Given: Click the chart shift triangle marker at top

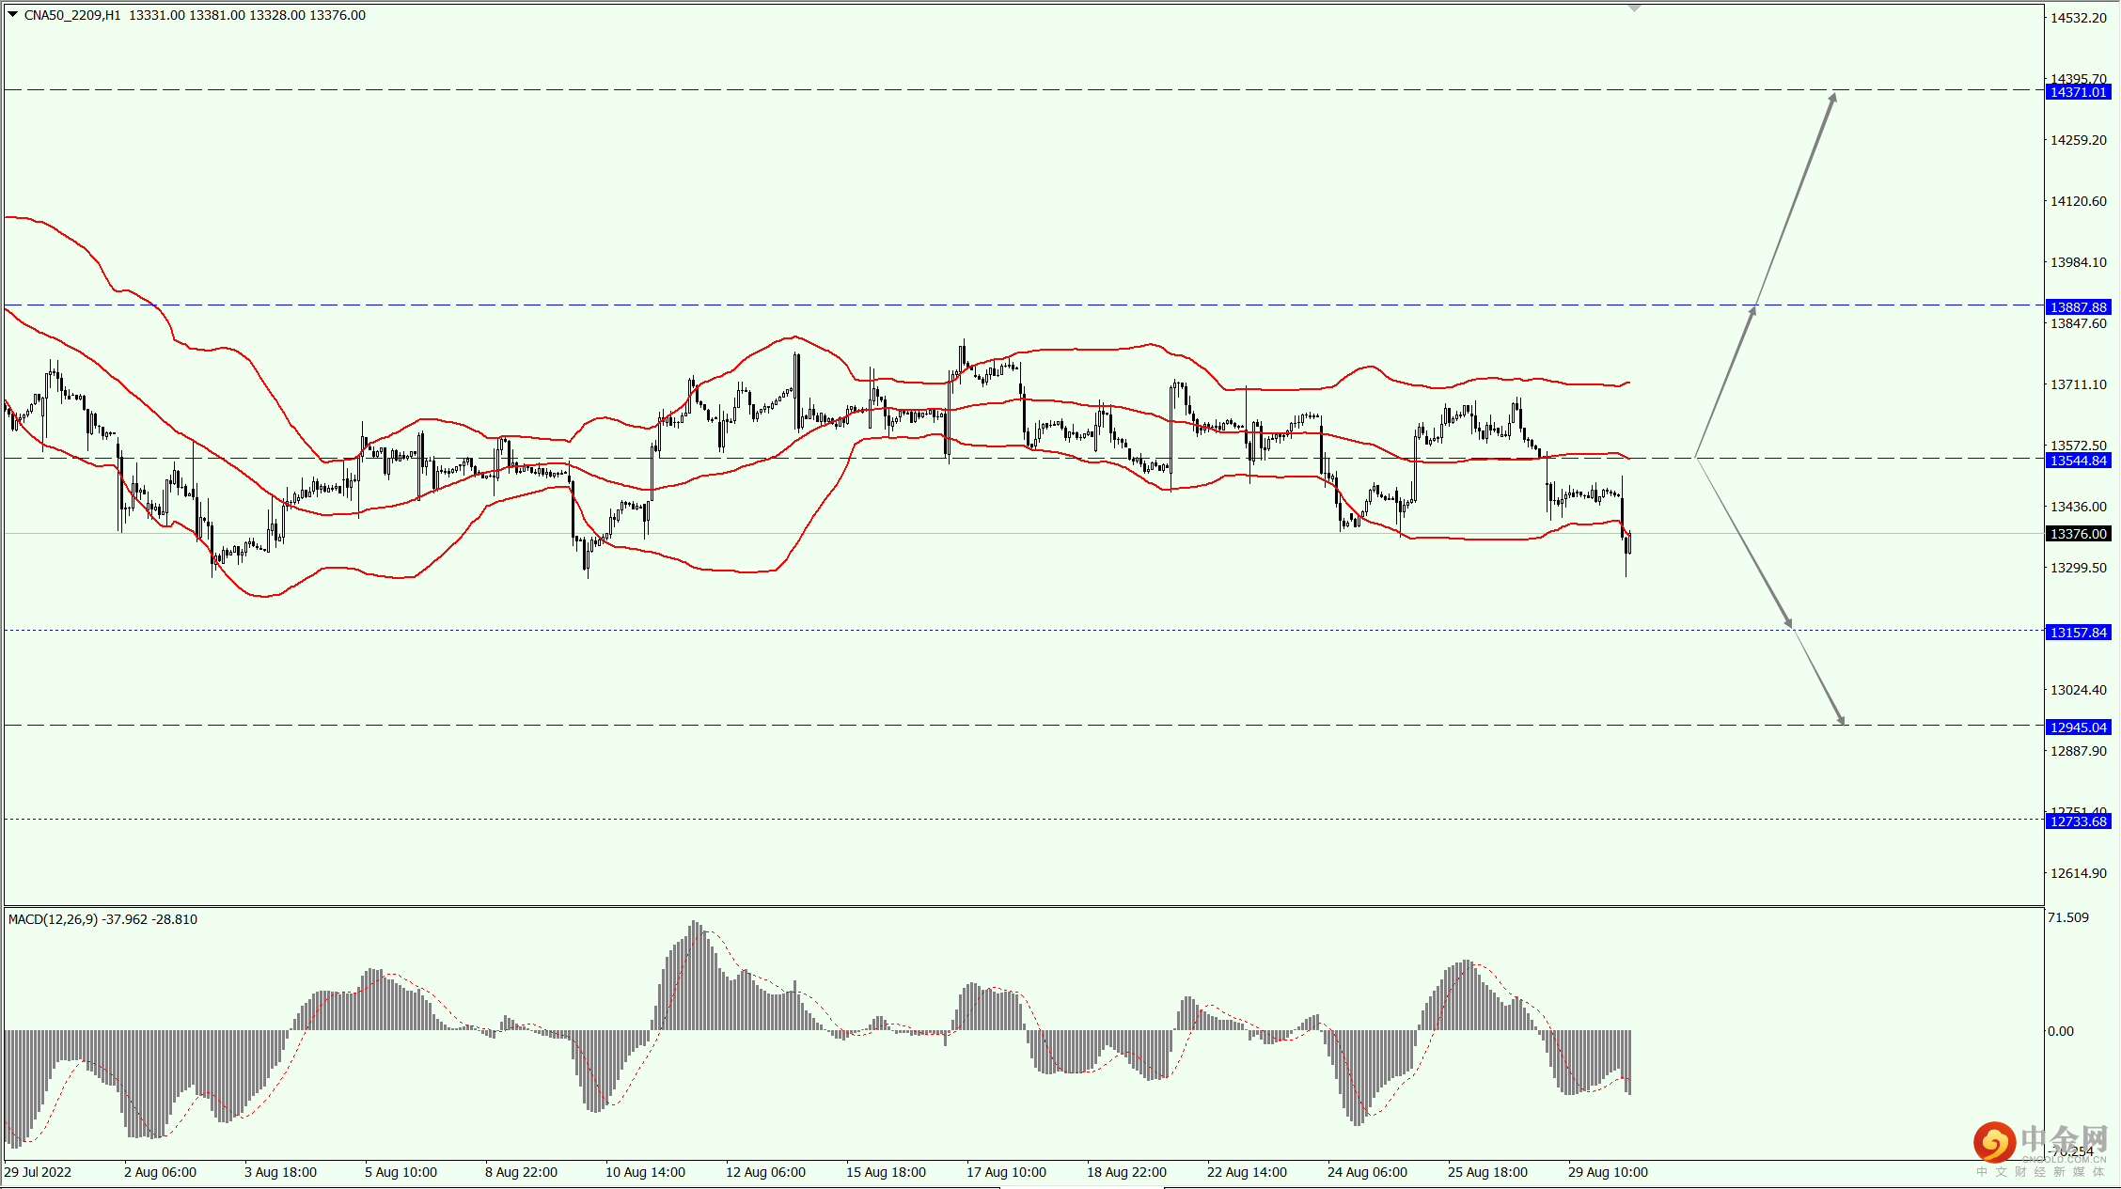Looking at the screenshot, I should (x=1635, y=8).
